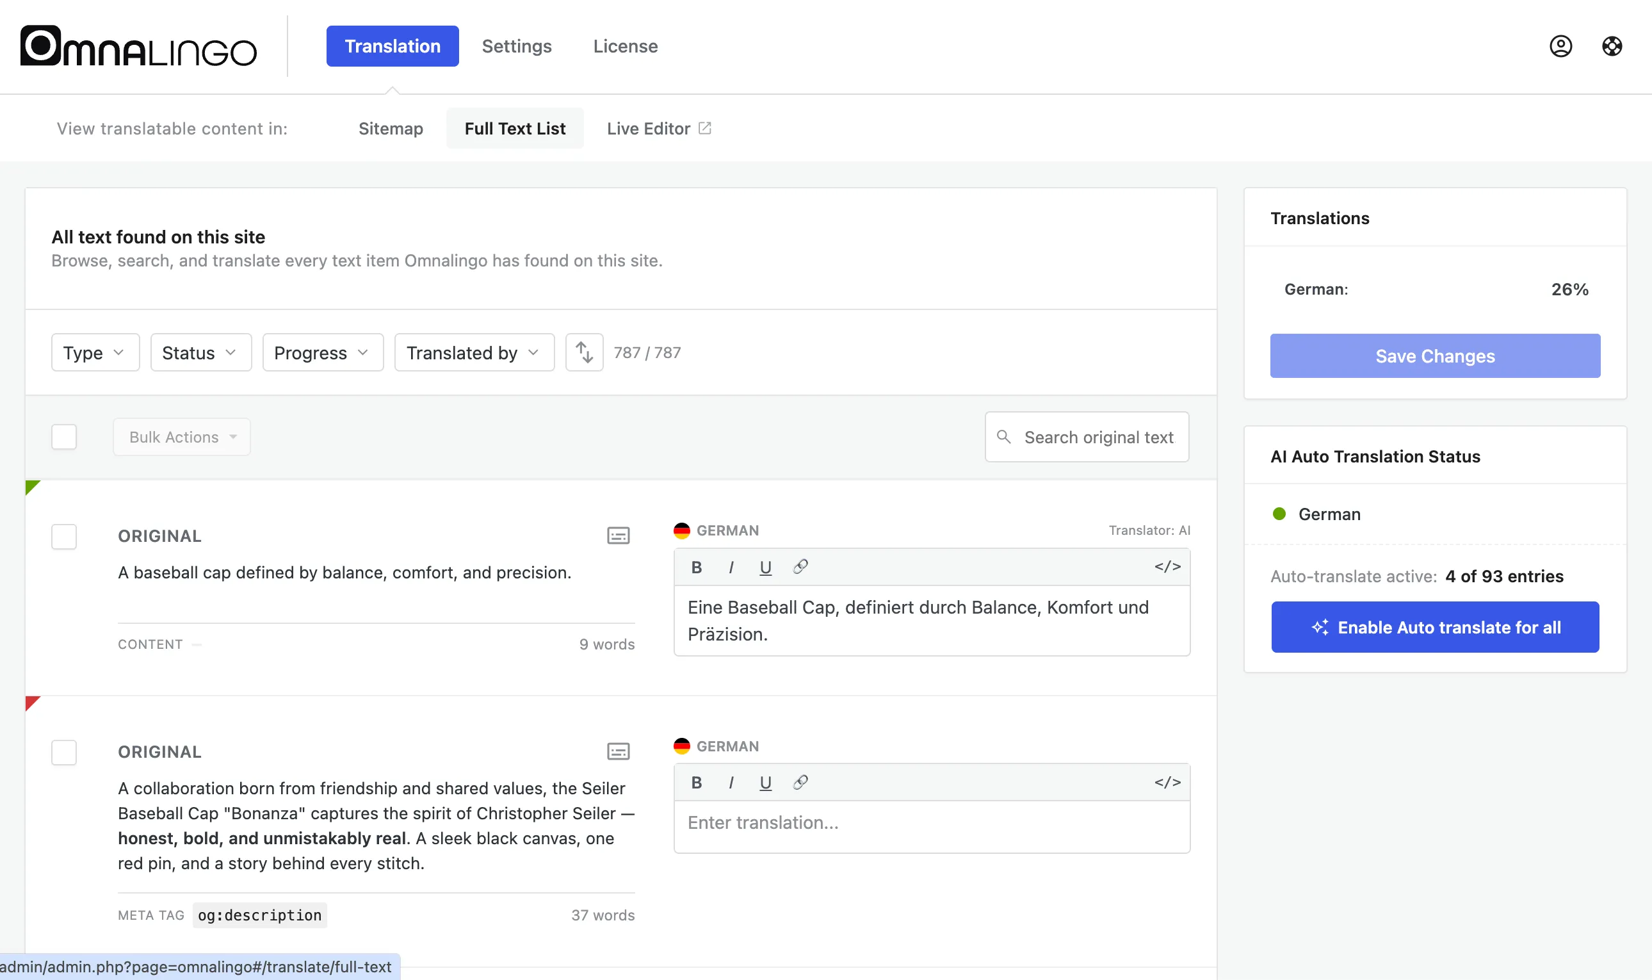Open the Live Editor

coord(659,128)
